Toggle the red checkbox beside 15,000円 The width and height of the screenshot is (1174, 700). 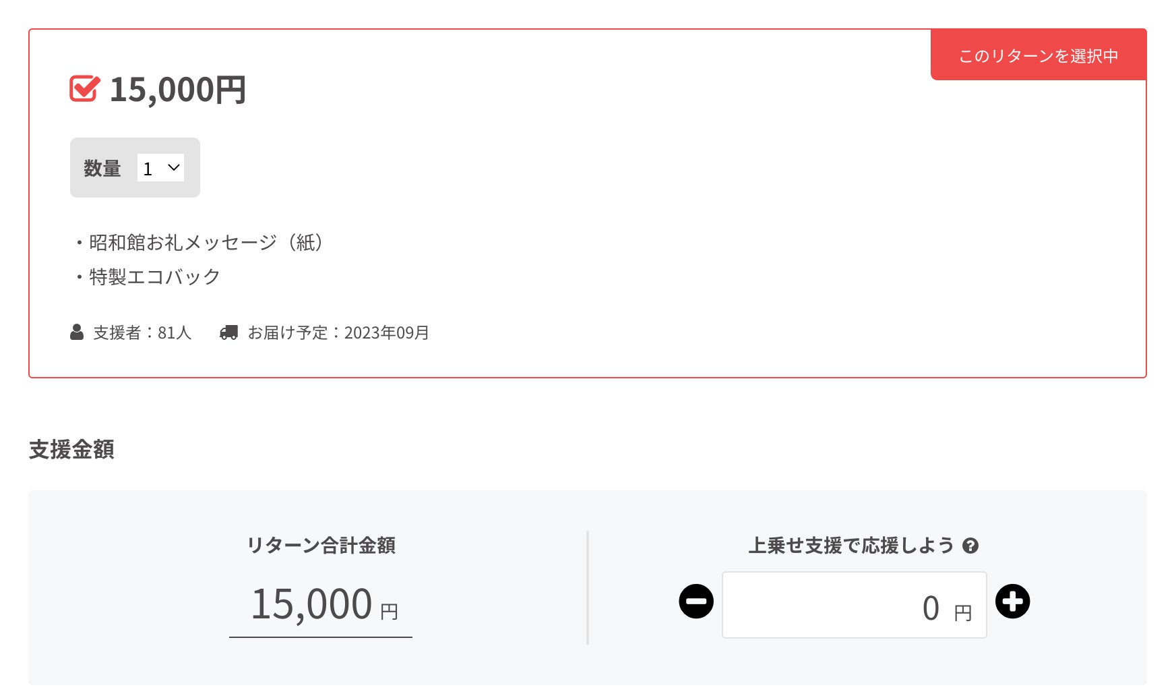tap(84, 88)
